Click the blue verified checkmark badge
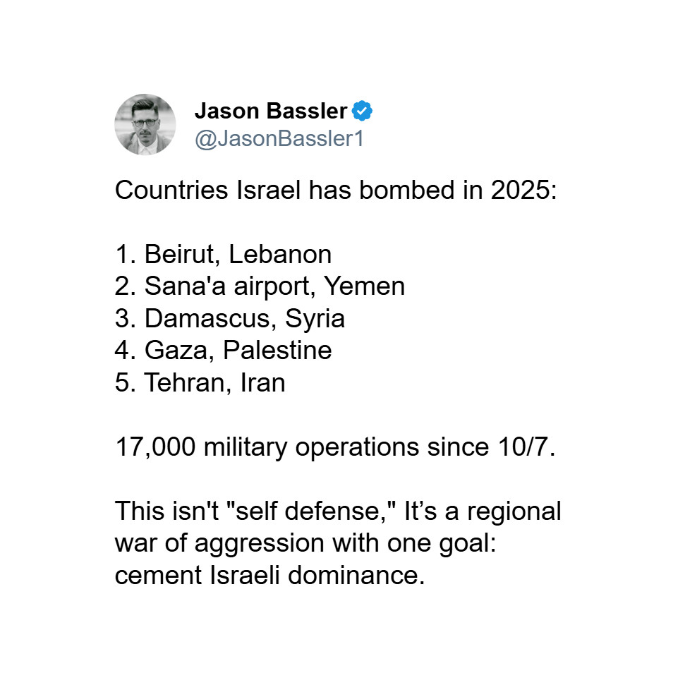 [x=362, y=111]
